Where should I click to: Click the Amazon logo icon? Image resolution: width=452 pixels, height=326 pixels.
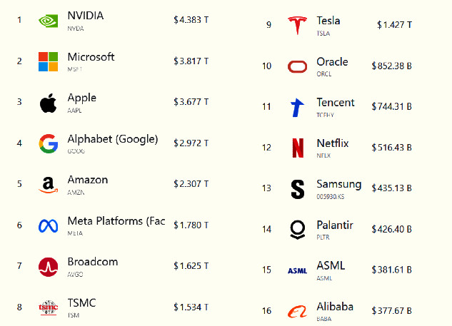pyautogui.click(x=48, y=185)
